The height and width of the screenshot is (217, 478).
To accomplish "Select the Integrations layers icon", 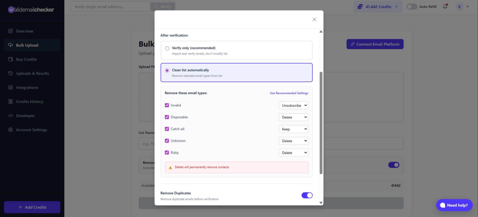I will click(x=11, y=87).
